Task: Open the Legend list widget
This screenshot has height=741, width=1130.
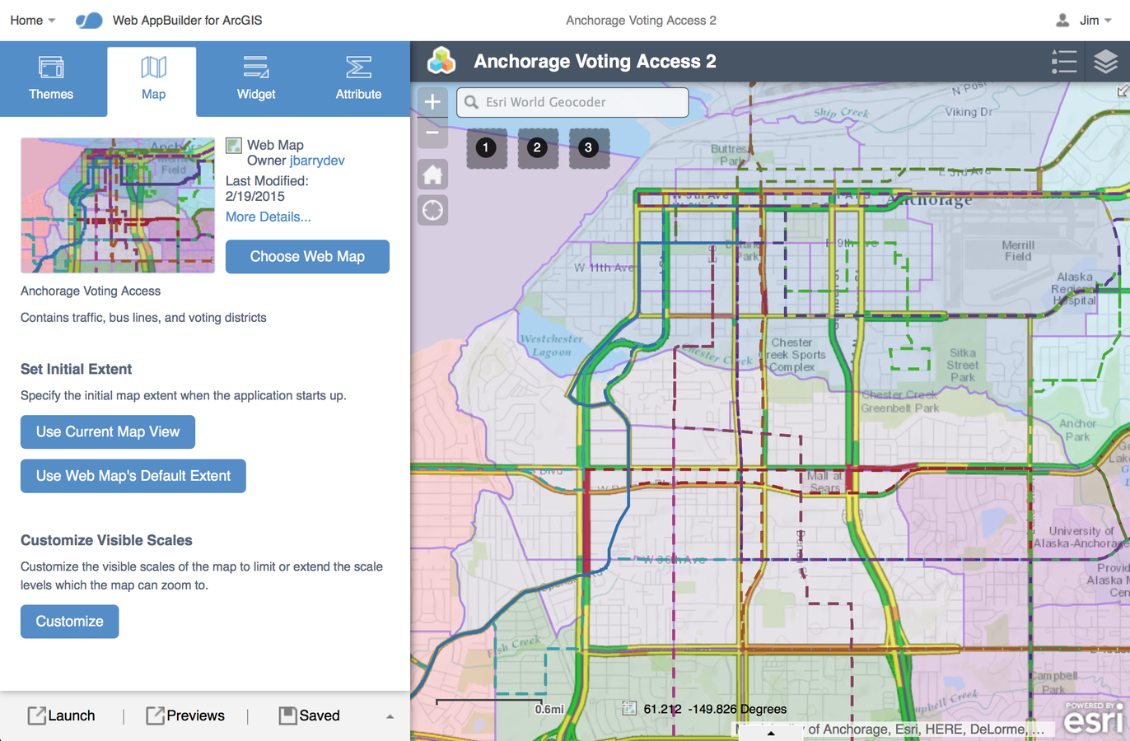Action: pyautogui.click(x=1063, y=61)
